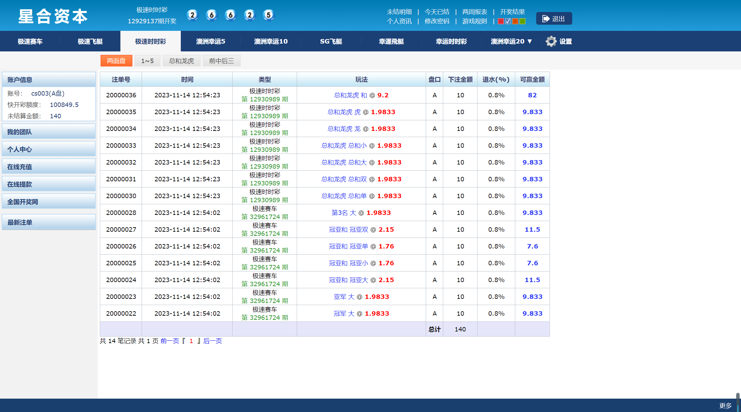The image size is (741, 412).
Task: Open 我的团队 in the sidebar
Action: click(49, 132)
